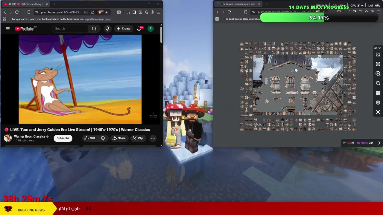Viewport: 383px width, 215px height.
Task: Arrange pieces with the grid icon
Action: pos(378,93)
